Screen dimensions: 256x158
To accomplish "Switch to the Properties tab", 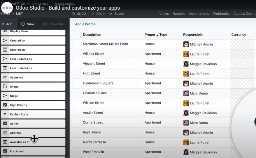I will coord(54,24).
